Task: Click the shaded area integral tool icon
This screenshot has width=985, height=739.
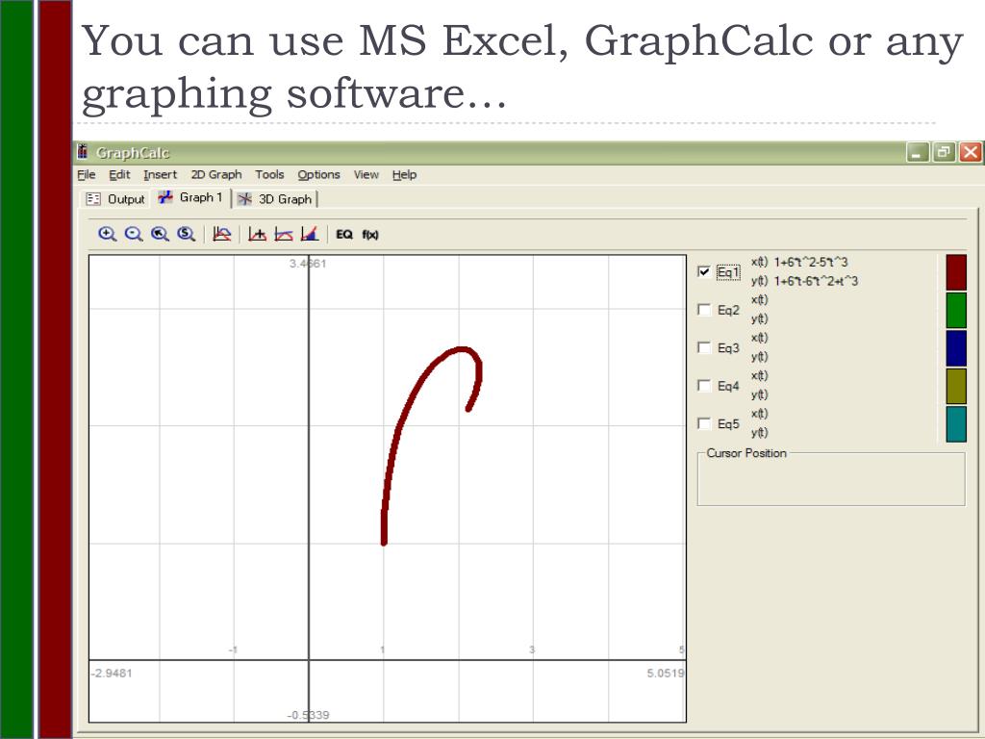Action: [310, 235]
